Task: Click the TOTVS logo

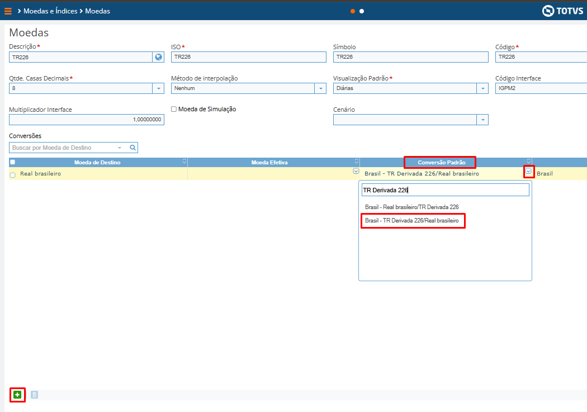Action: 562,11
